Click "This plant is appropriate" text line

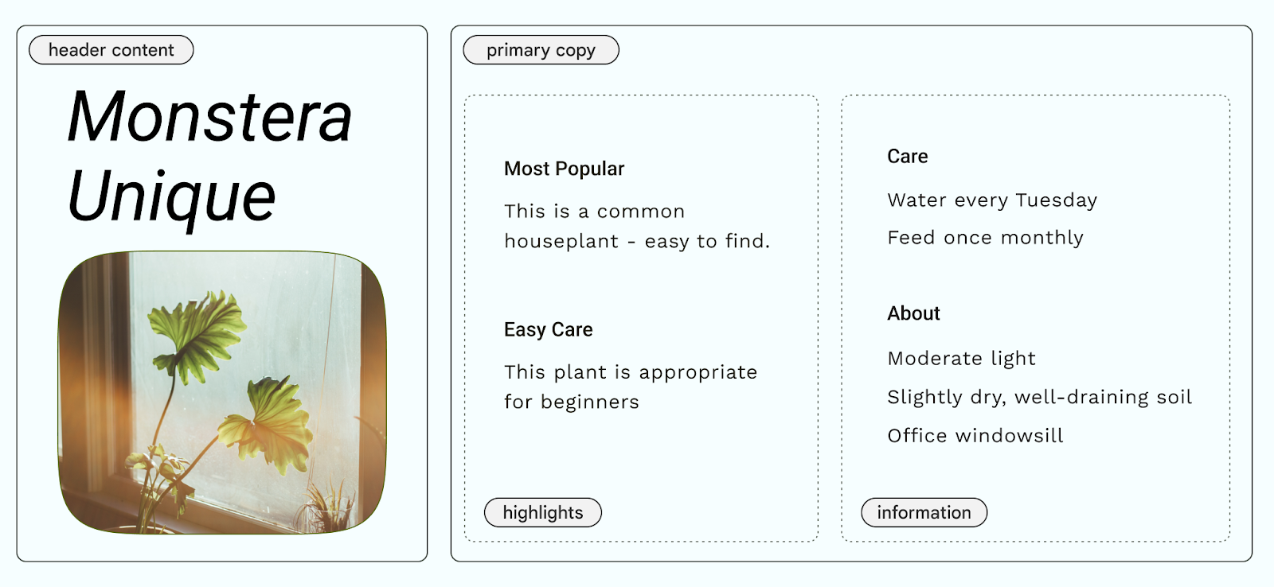[x=631, y=372]
